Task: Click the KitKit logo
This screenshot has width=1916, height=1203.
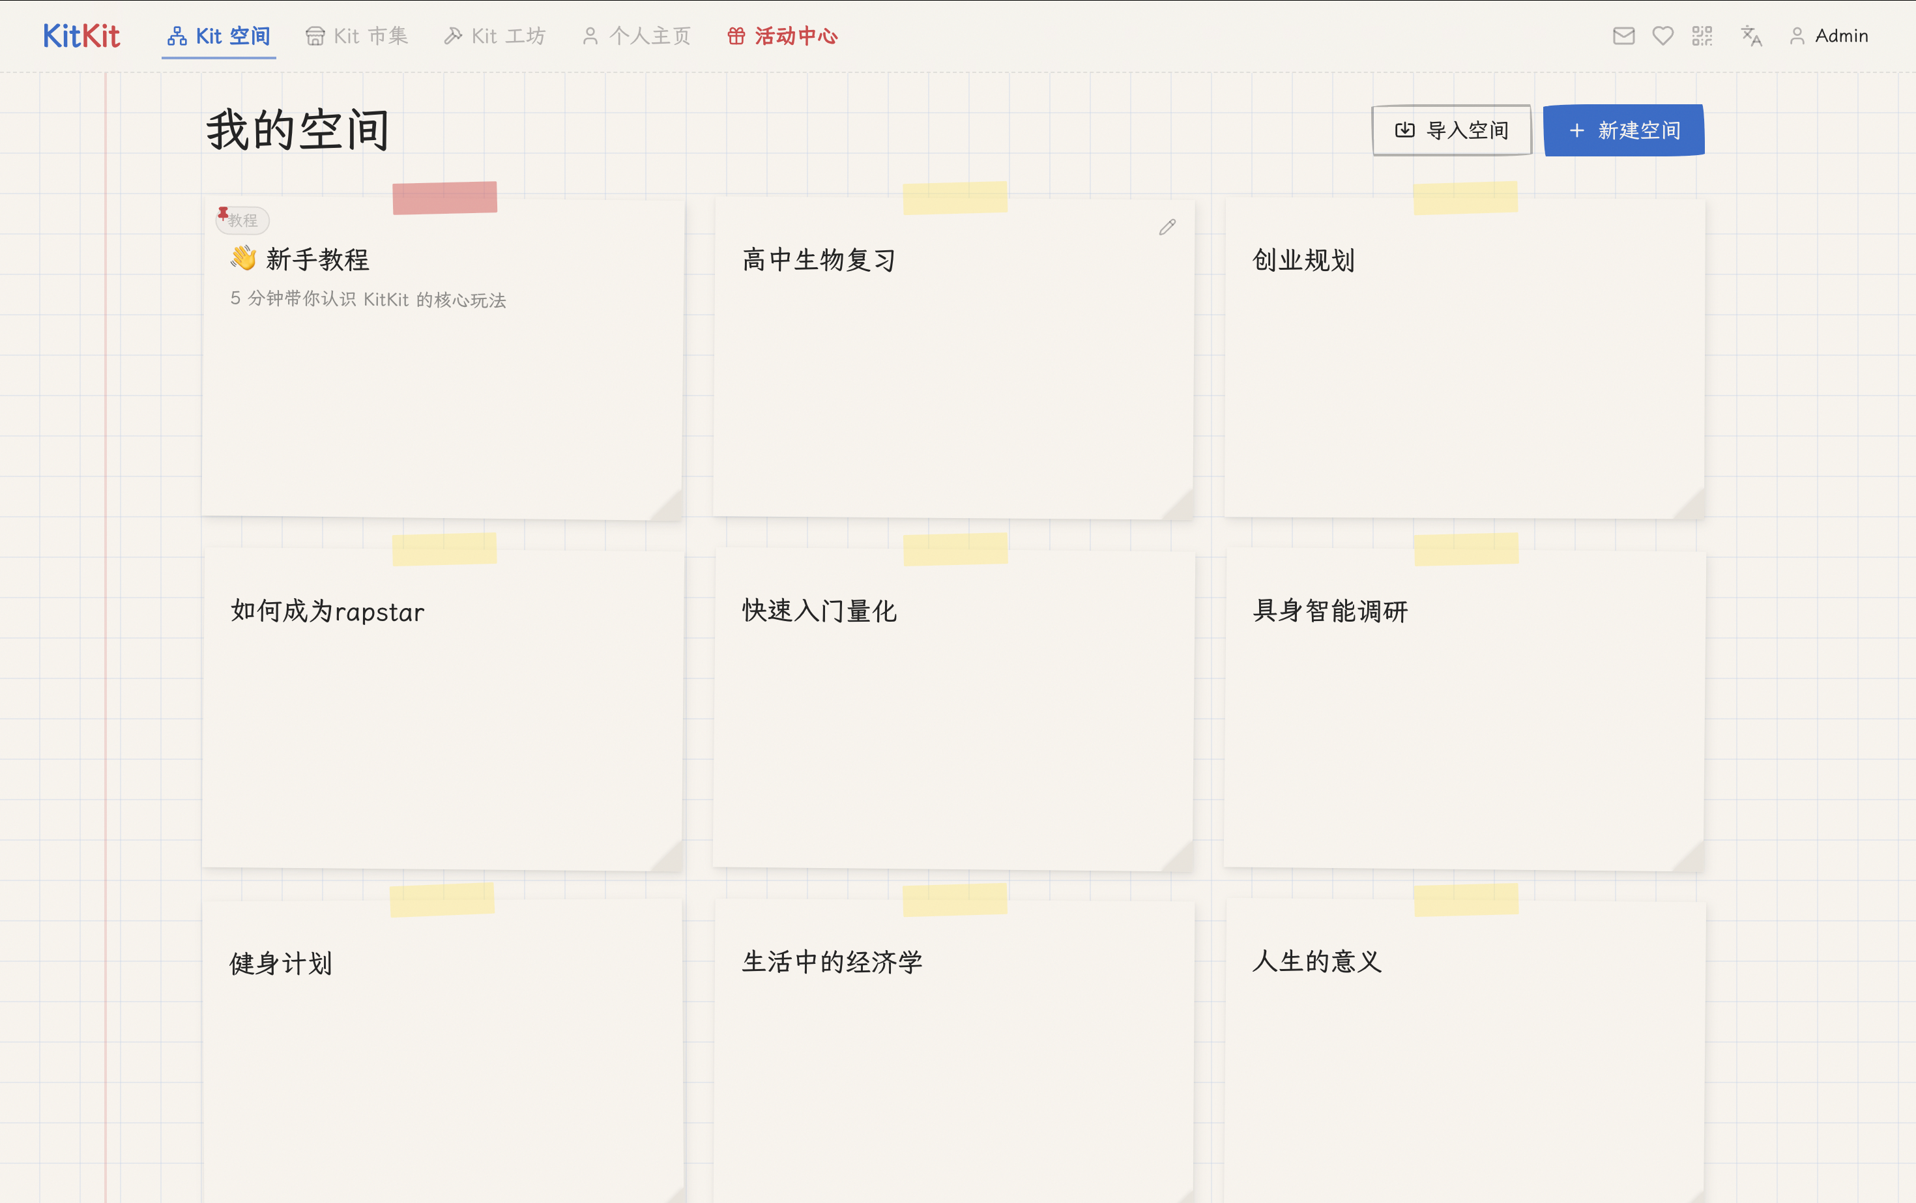Action: coord(81,36)
